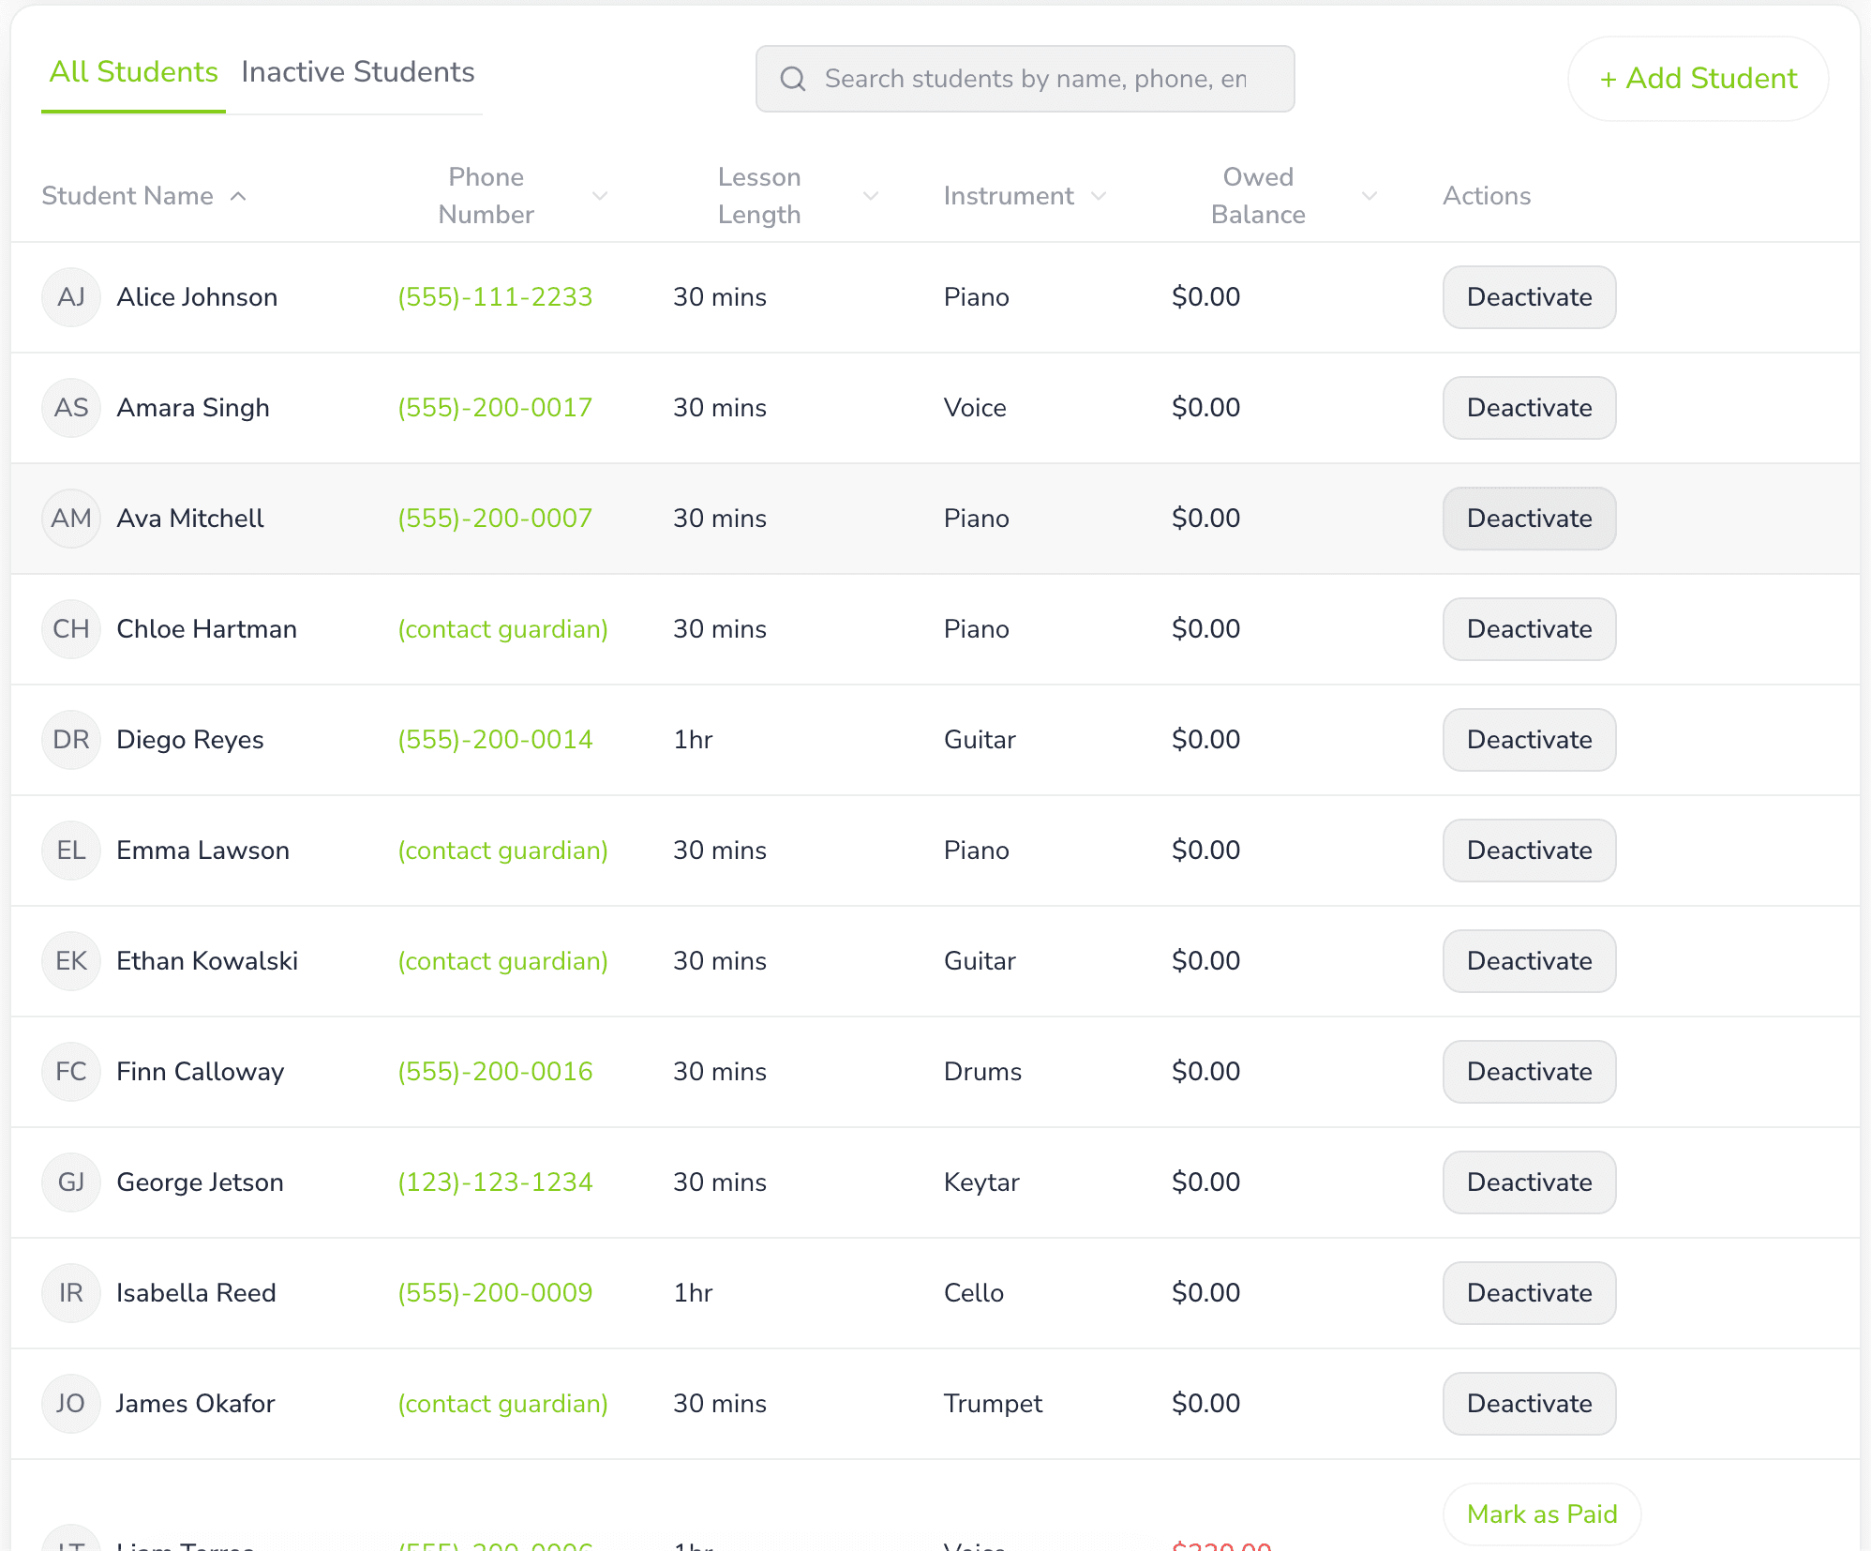The width and height of the screenshot is (1871, 1551).
Task: Click James Okafor's JO avatar circle
Action: coord(71,1404)
